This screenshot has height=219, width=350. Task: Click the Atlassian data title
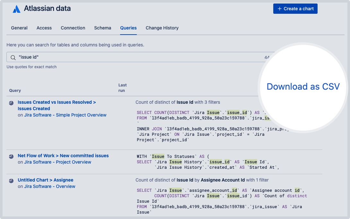pos(47,8)
